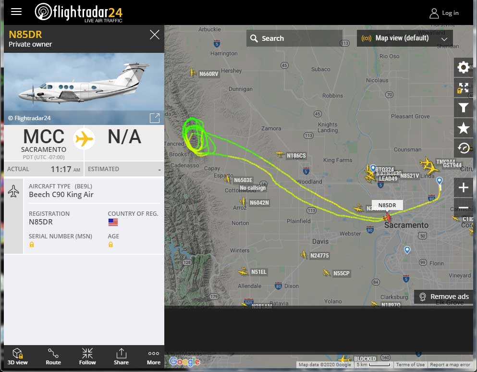Expand Map view (default) dropdown

coord(404,38)
